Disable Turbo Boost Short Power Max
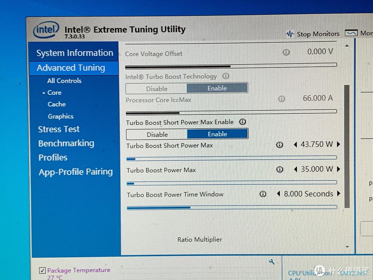Viewport: 373px width, 280px height. click(157, 134)
